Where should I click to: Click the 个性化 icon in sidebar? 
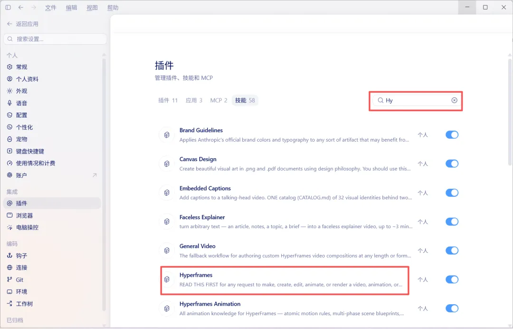(9, 127)
